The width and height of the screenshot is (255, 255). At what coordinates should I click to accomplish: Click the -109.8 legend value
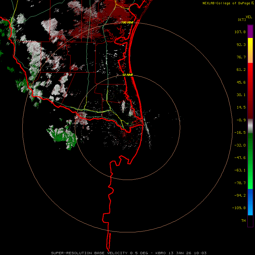point(239,208)
